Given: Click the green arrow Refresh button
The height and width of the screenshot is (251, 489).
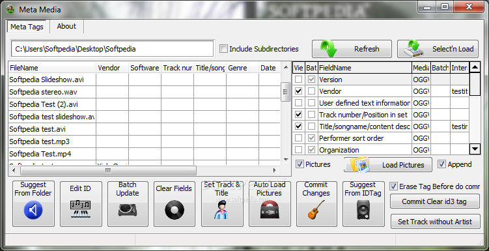Looking at the screenshot, I should point(352,49).
